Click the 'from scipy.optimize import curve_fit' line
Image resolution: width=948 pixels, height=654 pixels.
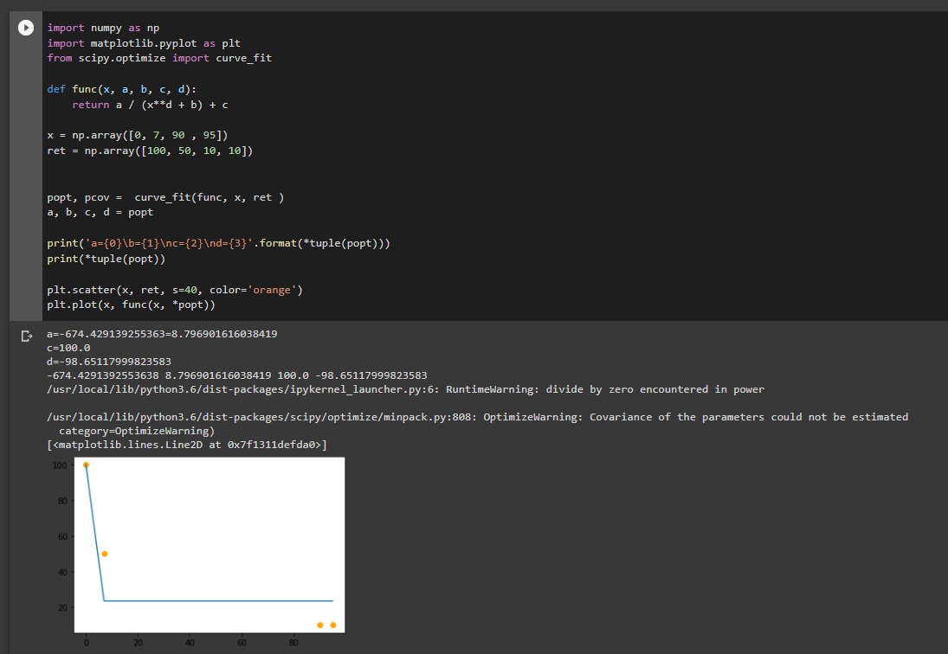(x=159, y=58)
